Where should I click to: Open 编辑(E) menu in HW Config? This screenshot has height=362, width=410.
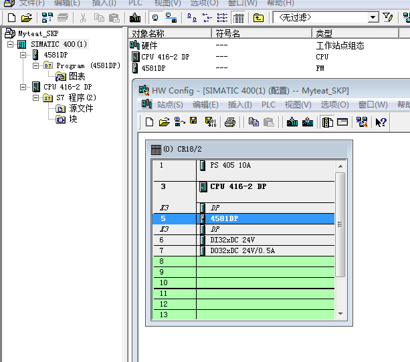[x=205, y=105]
